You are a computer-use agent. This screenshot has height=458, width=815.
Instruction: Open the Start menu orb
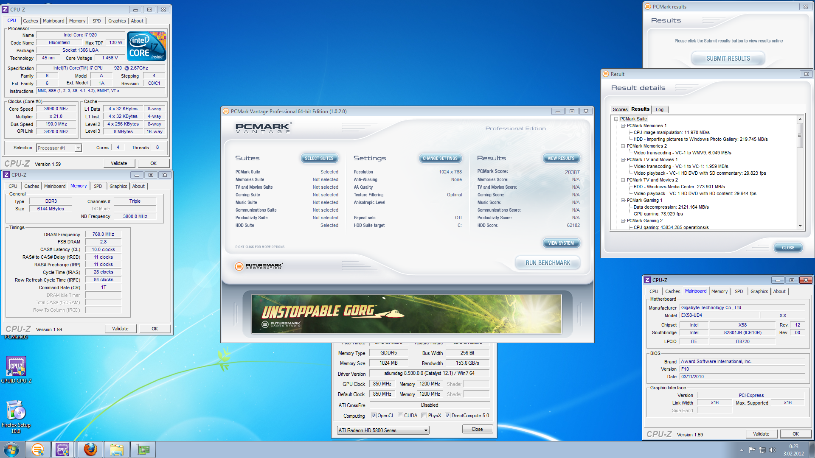point(11,450)
